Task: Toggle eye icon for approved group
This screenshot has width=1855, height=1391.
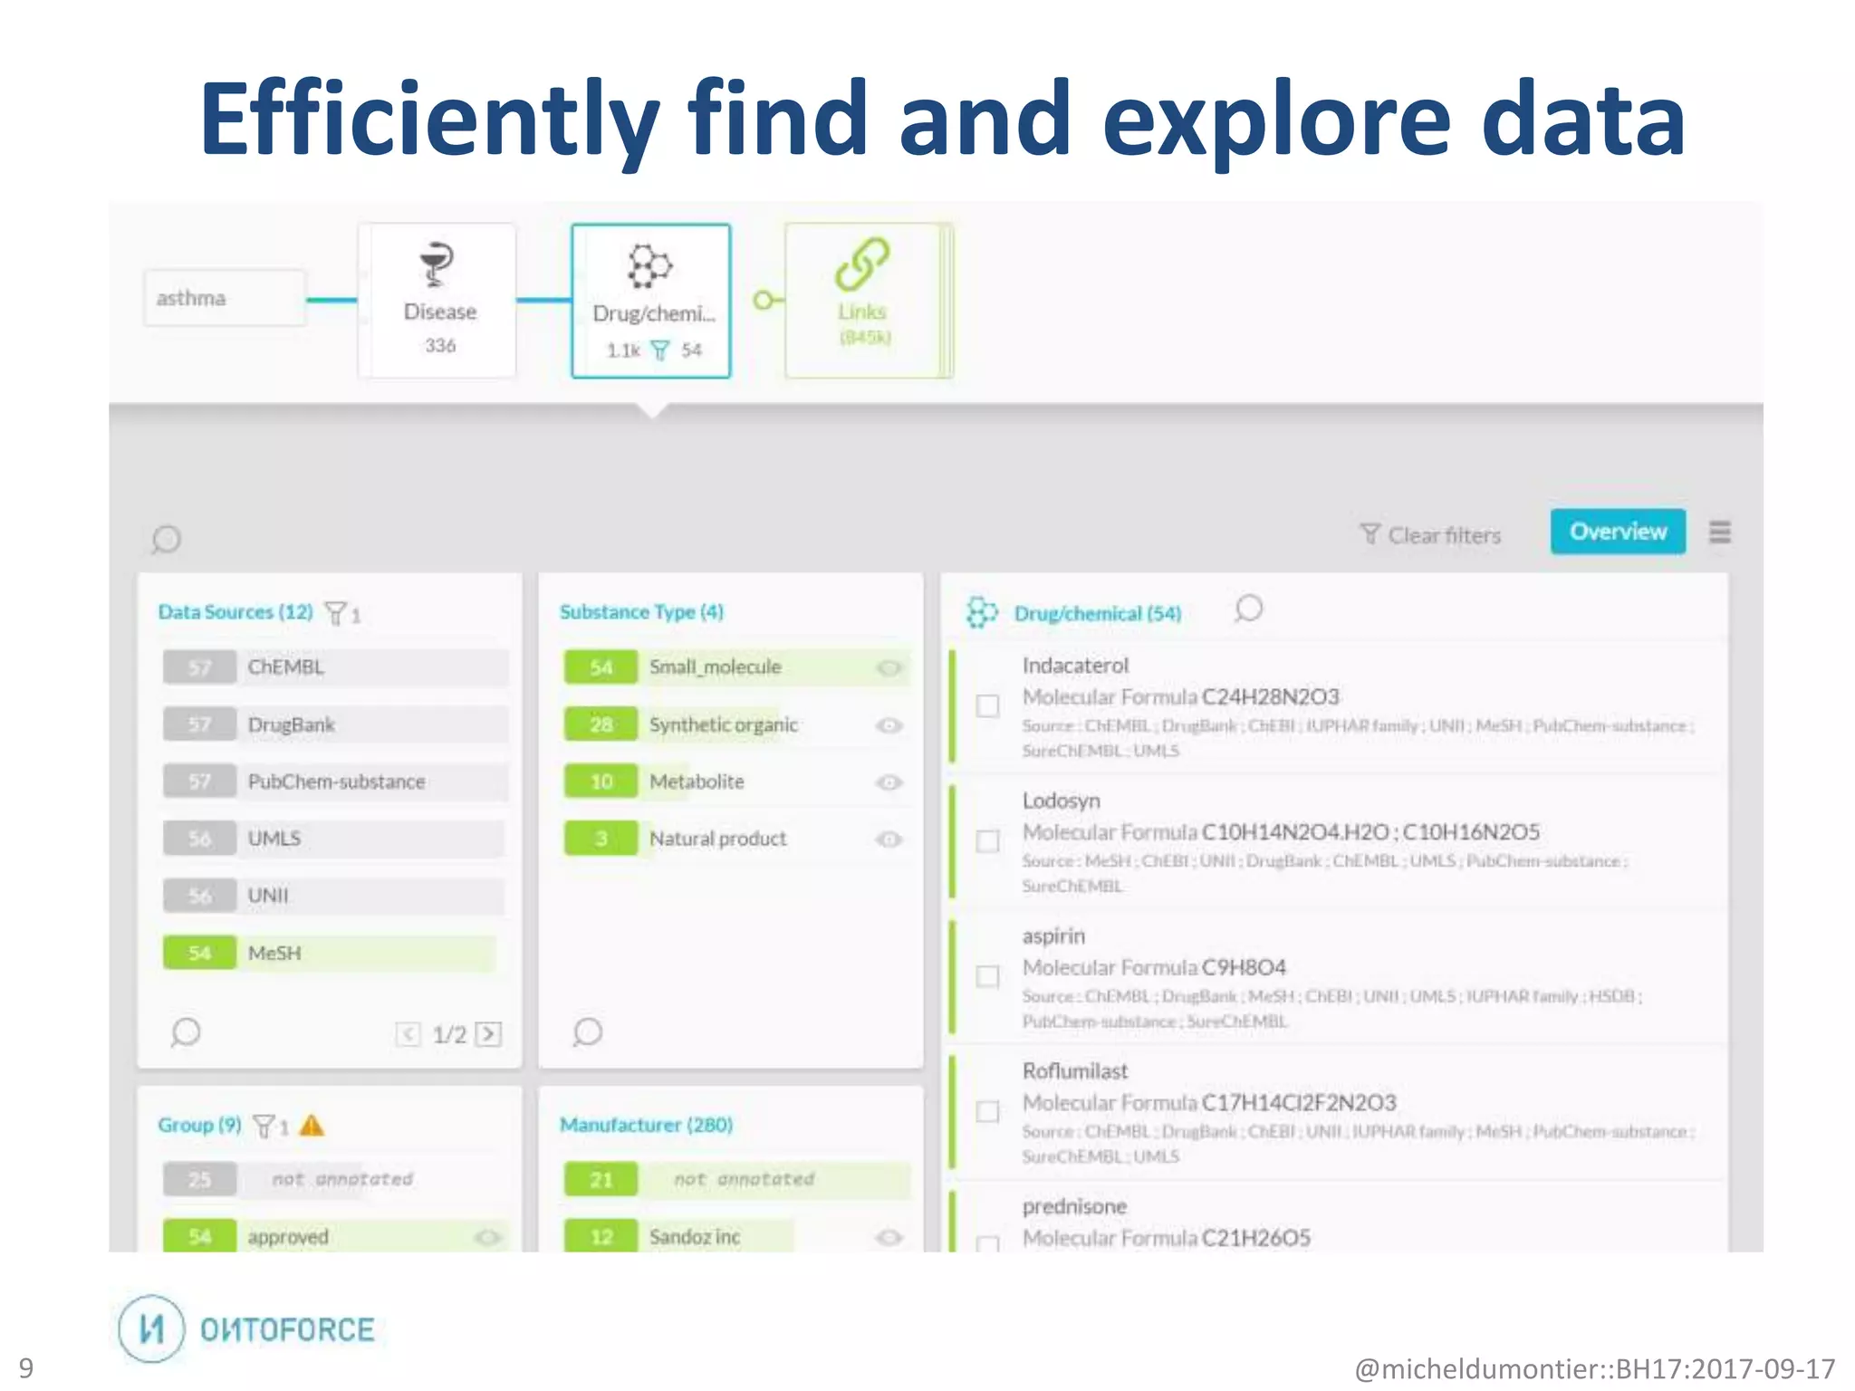Action: tap(488, 1237)
